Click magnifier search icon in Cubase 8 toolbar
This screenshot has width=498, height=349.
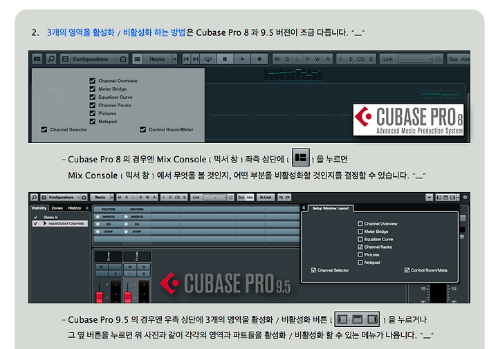click(x=50, y=59)
